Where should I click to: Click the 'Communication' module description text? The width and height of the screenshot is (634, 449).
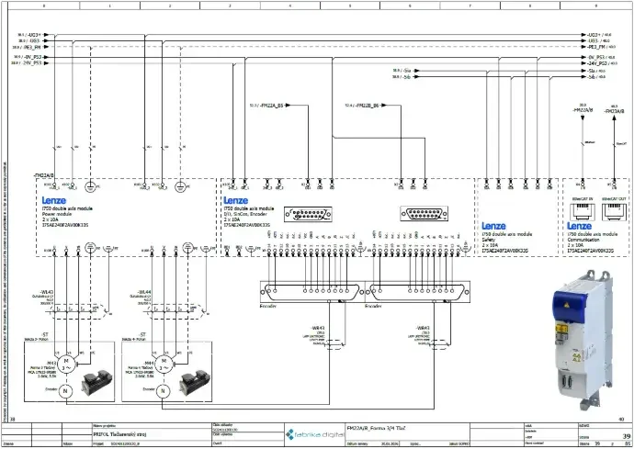pos(583,240)
